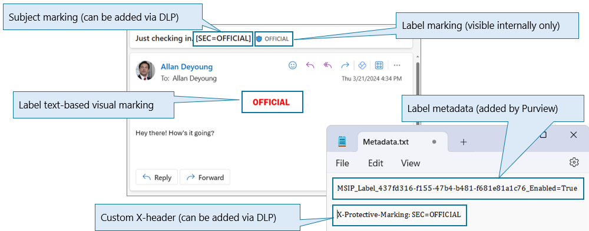Open Notepad settings gear icon
The height and width of the screenshot is (231, 589).
(x=574, y=162)
